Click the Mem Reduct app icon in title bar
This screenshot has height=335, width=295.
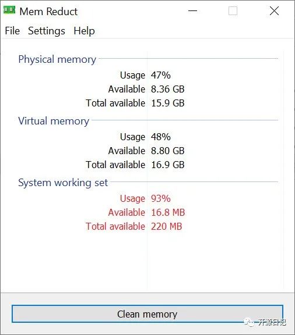(x=9, y=10)
